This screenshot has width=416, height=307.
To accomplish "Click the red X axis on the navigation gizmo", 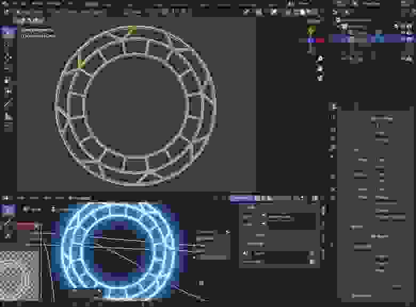I will (320, 40).
